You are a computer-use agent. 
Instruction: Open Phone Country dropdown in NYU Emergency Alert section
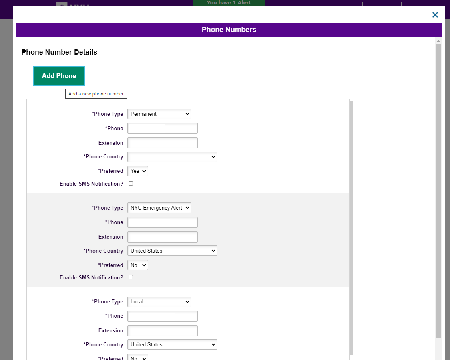172,251
